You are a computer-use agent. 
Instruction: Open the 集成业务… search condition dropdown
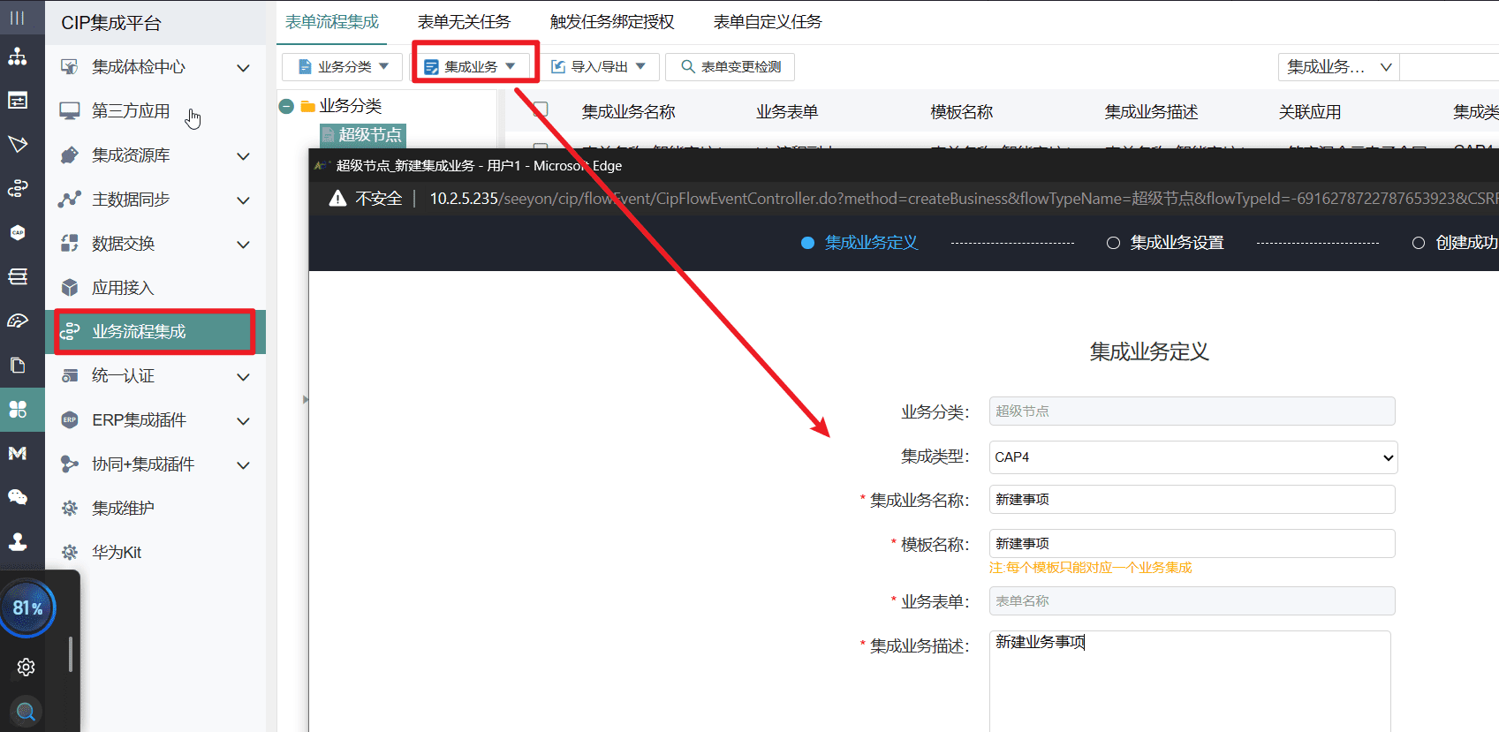(x=1338, y=67)
